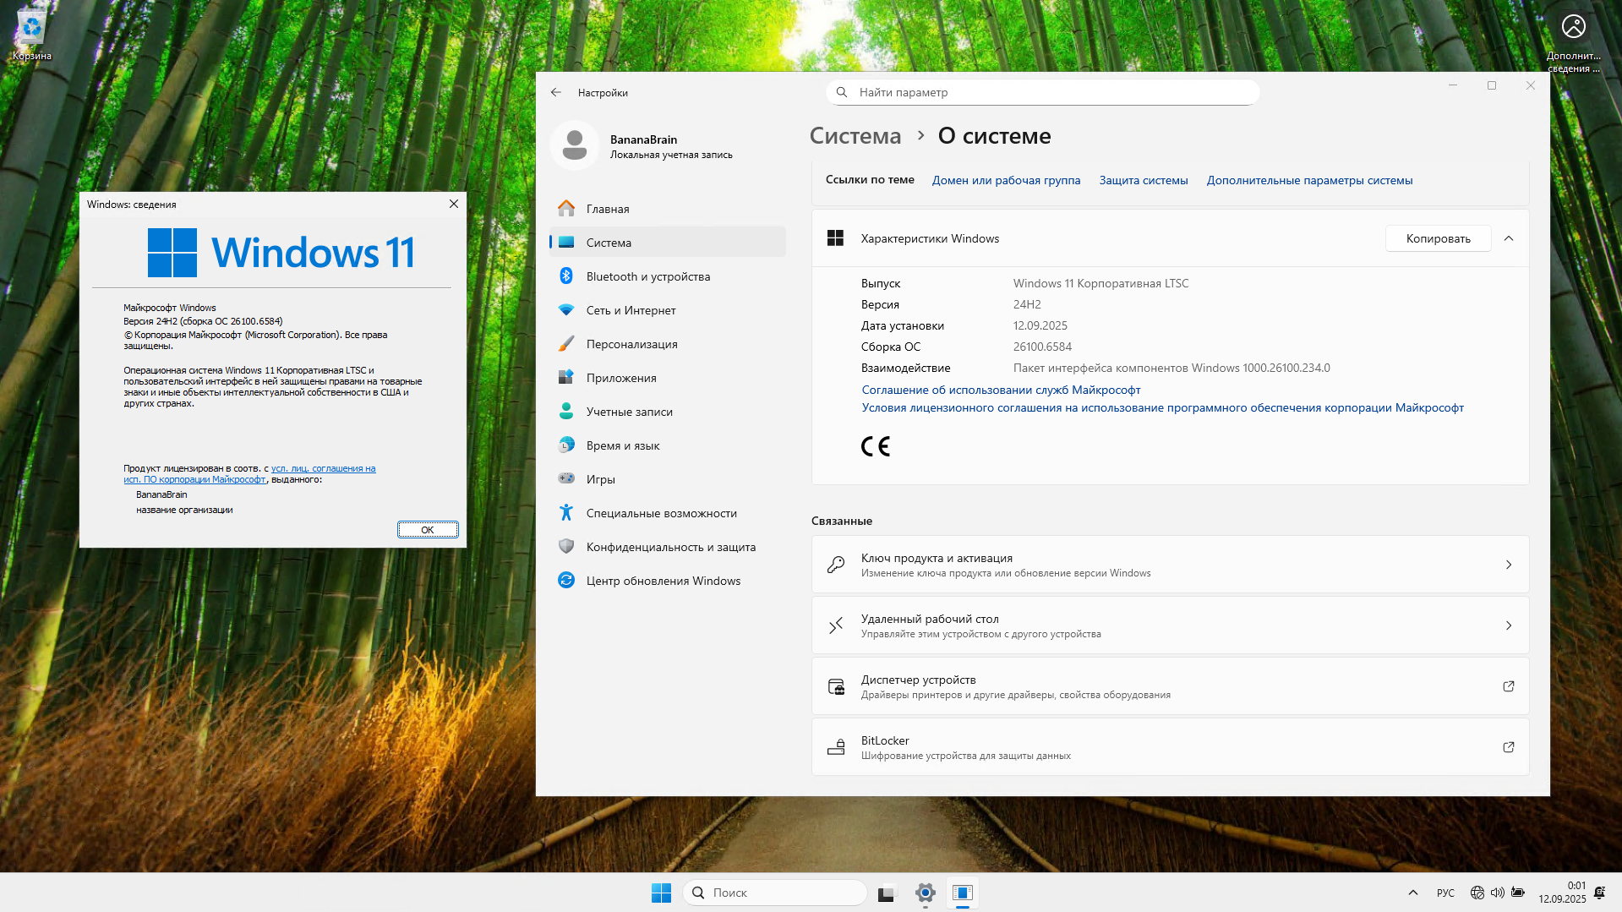The width and height of the screenshot is (1622, 912).
Task: Open Домен или рабочая группа link
Action: [1006, 180]
